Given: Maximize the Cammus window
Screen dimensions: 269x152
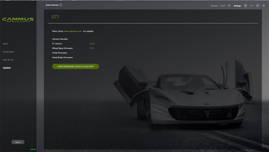Looking at the screenshot, I should [x=257, y=6].
